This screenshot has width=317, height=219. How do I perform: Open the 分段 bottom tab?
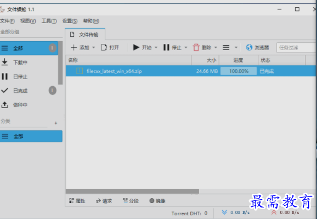(x=131, y=201)
